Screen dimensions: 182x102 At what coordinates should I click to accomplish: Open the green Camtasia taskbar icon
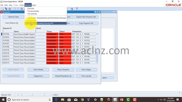coord(128,99)
